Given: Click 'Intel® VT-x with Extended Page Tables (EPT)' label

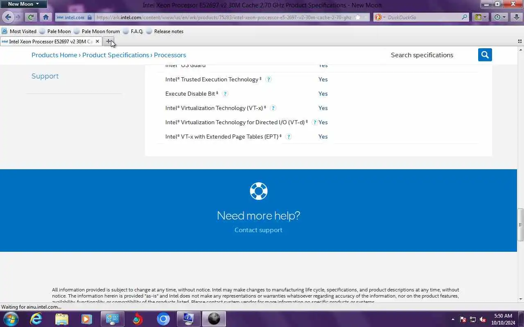Looking at the screenshot, I should (x=224, y=137).
